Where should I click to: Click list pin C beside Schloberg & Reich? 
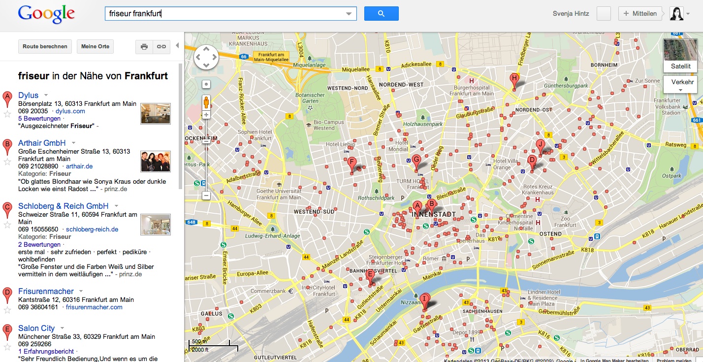7,210
